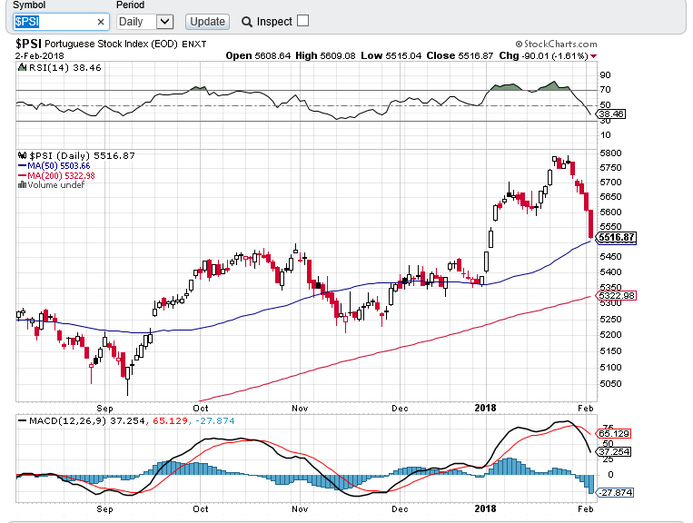Open the Period dropdown arrow
The width and height of the screenshot is (693, 523).
coord(164,22)
